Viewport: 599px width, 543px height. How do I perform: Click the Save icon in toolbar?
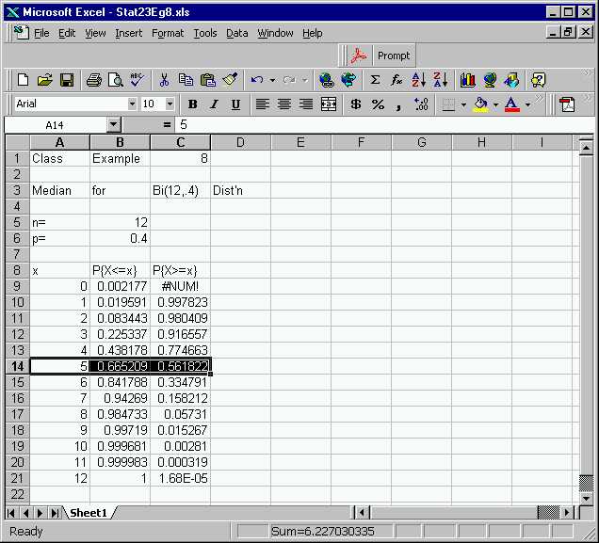tap(67, 80)
